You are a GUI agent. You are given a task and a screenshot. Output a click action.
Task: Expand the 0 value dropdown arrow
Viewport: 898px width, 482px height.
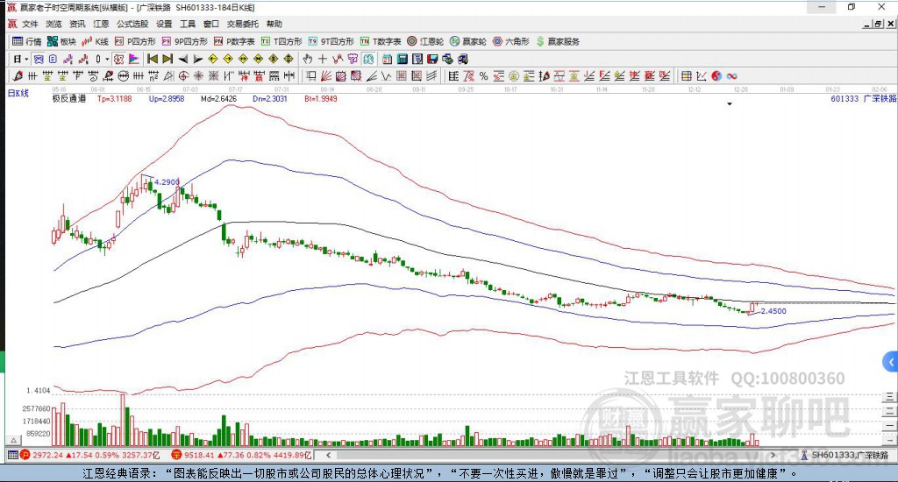(x=107, y=59)
